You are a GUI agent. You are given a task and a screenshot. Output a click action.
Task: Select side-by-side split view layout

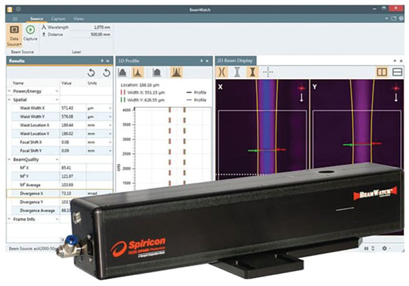click(382, 72)
